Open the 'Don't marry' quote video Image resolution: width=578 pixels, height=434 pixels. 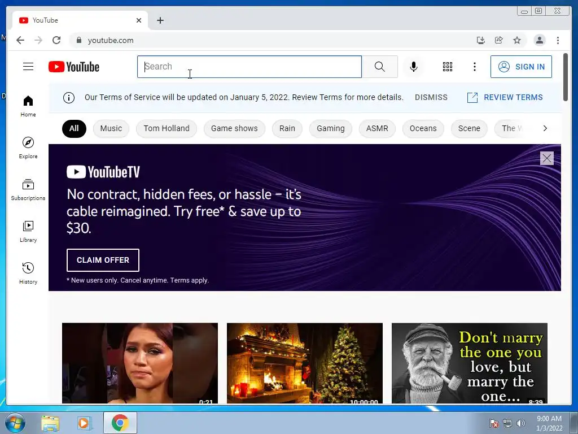point(470,363)
